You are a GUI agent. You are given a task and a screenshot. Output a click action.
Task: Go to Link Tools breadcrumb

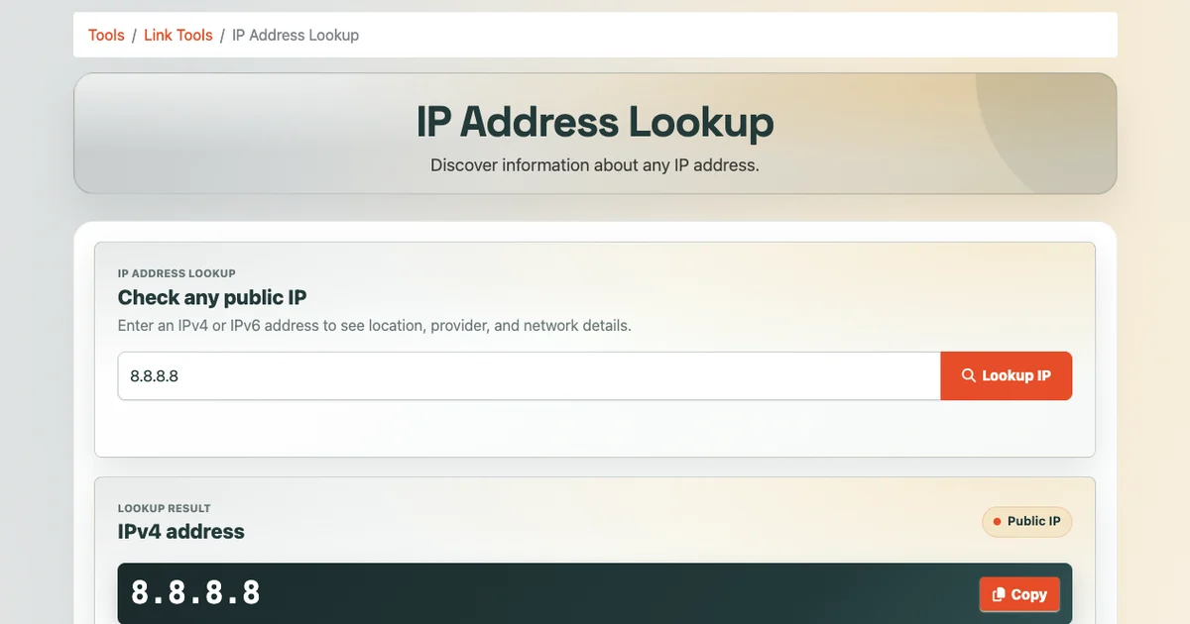(x=178, y=35)
